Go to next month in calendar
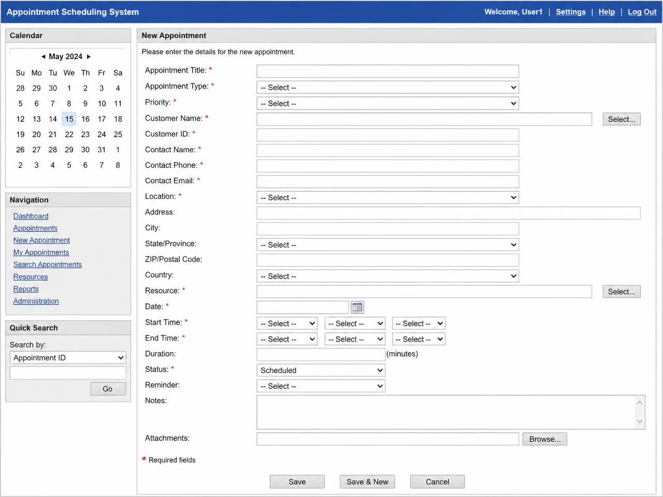 (89, 57)
